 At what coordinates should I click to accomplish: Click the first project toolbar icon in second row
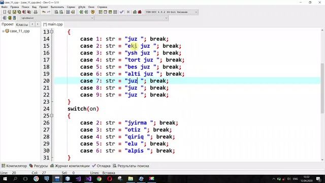pos(5,18)
